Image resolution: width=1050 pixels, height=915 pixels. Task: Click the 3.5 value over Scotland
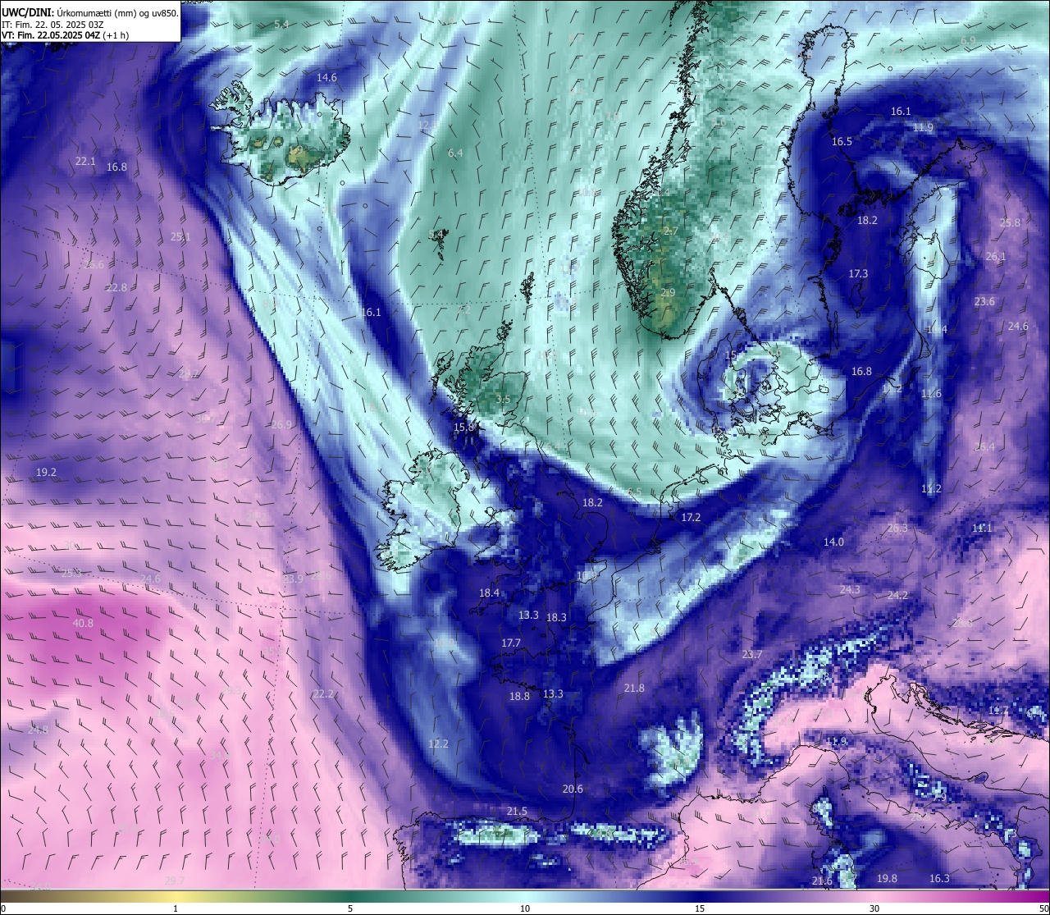503,399
